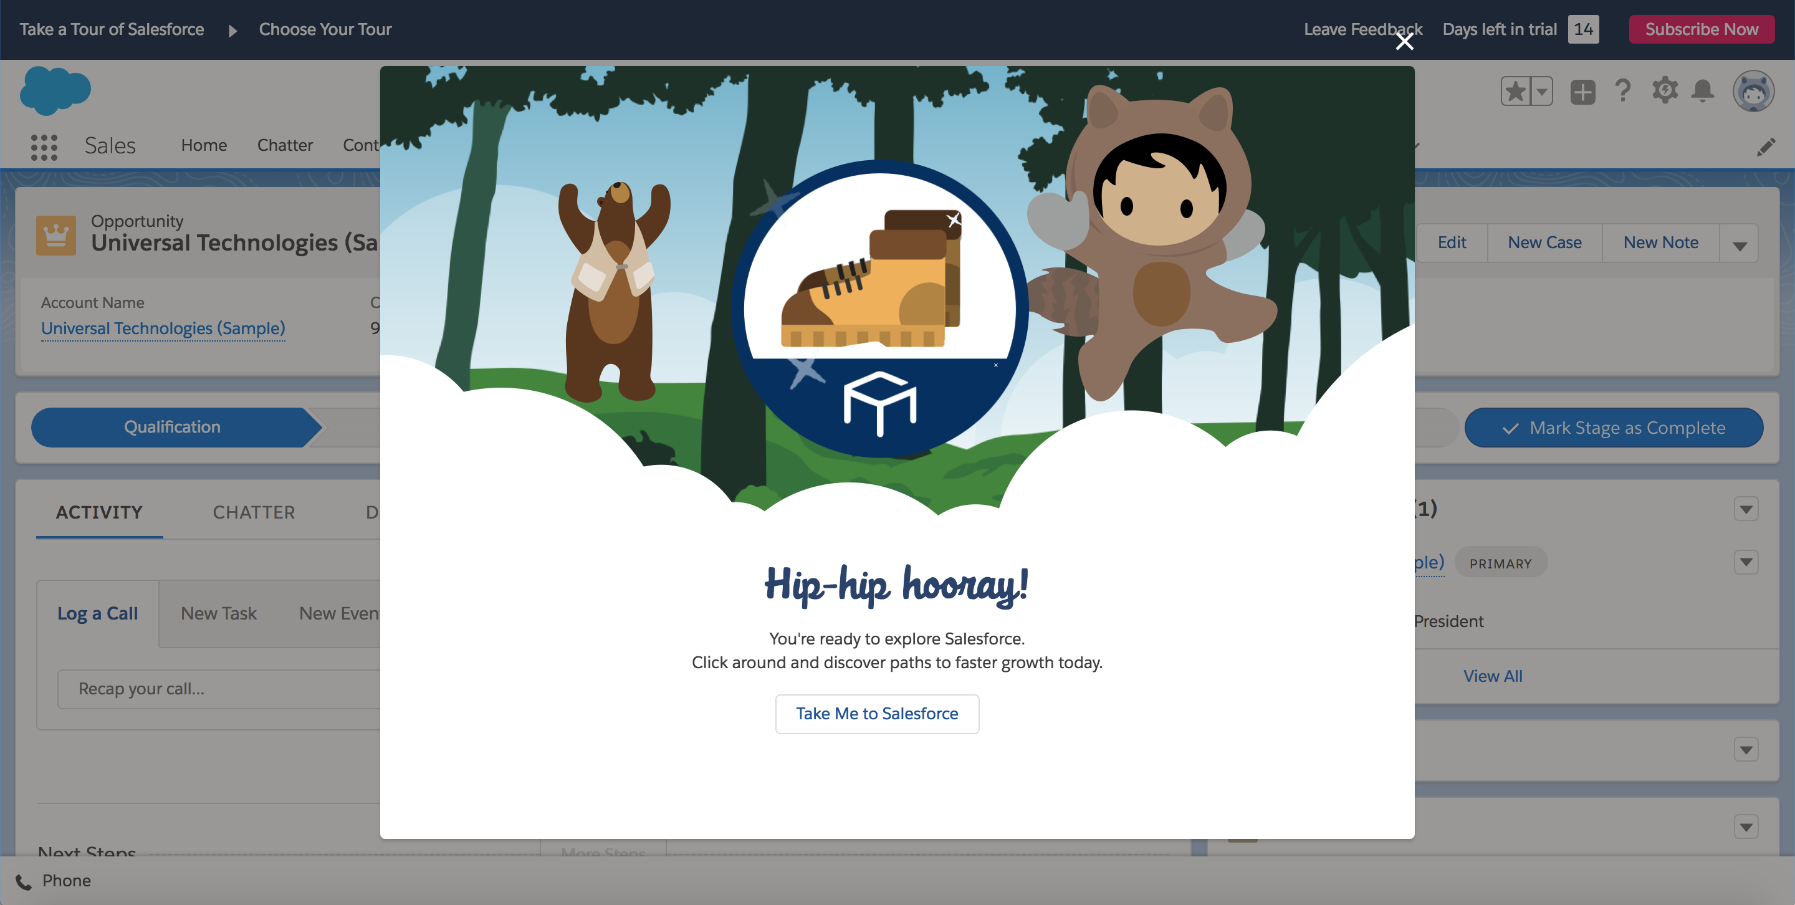Click Leave Feedback link
Screen dimensions: 1795x905
coord(1363,29)
